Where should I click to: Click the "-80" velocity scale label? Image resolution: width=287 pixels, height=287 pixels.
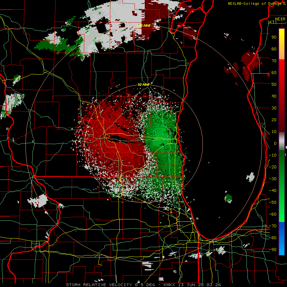tap(273, 238)
